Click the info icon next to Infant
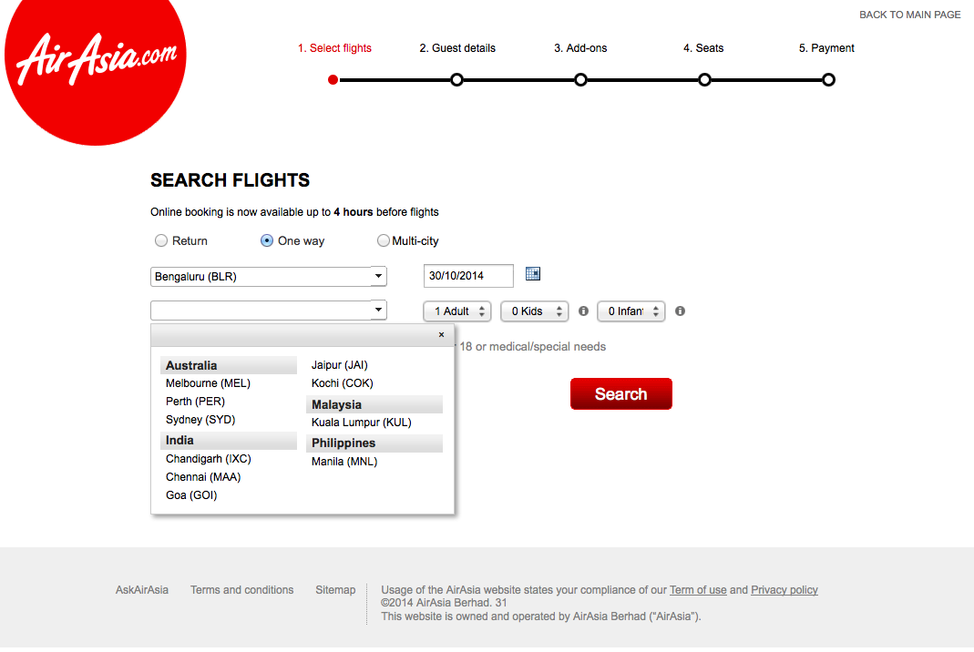The height and width of the screenshot is (652, 974). click(x=681, y=311)
